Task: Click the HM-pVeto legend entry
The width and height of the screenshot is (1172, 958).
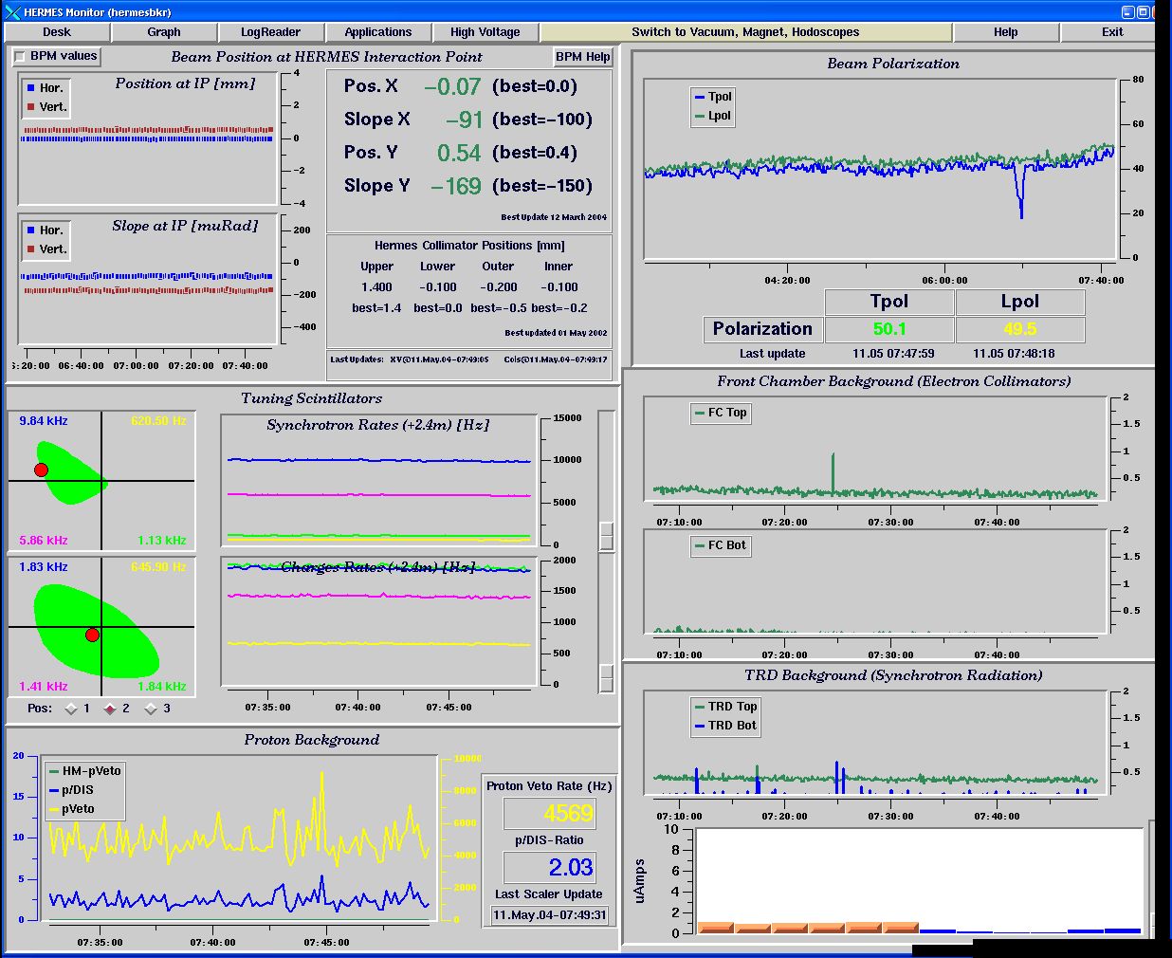Action: 84,771
